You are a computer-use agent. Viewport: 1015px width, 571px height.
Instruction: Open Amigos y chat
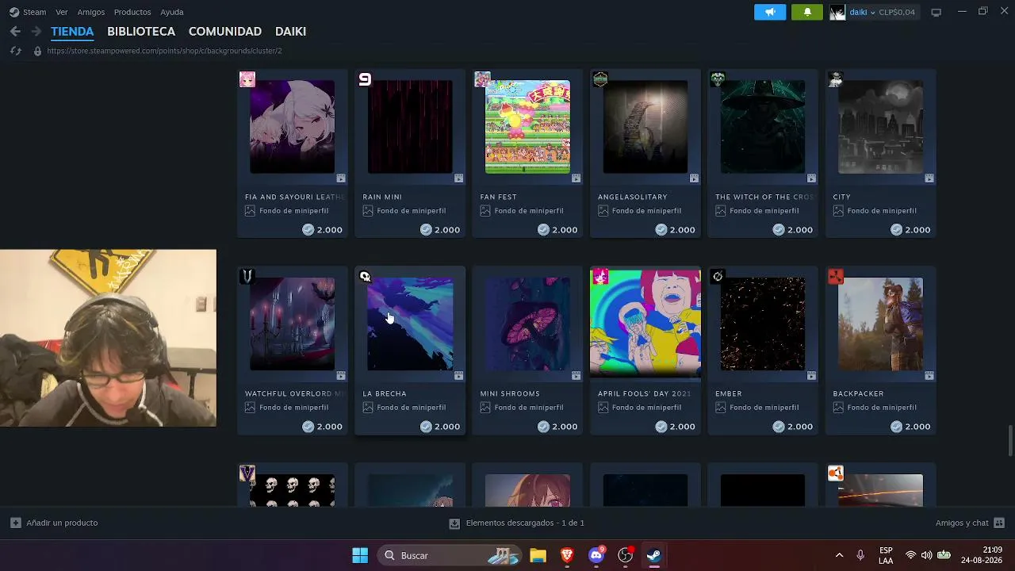coord(970,523)
